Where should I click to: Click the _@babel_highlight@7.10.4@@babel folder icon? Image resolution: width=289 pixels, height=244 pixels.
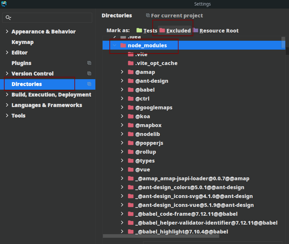pos(131,232)
